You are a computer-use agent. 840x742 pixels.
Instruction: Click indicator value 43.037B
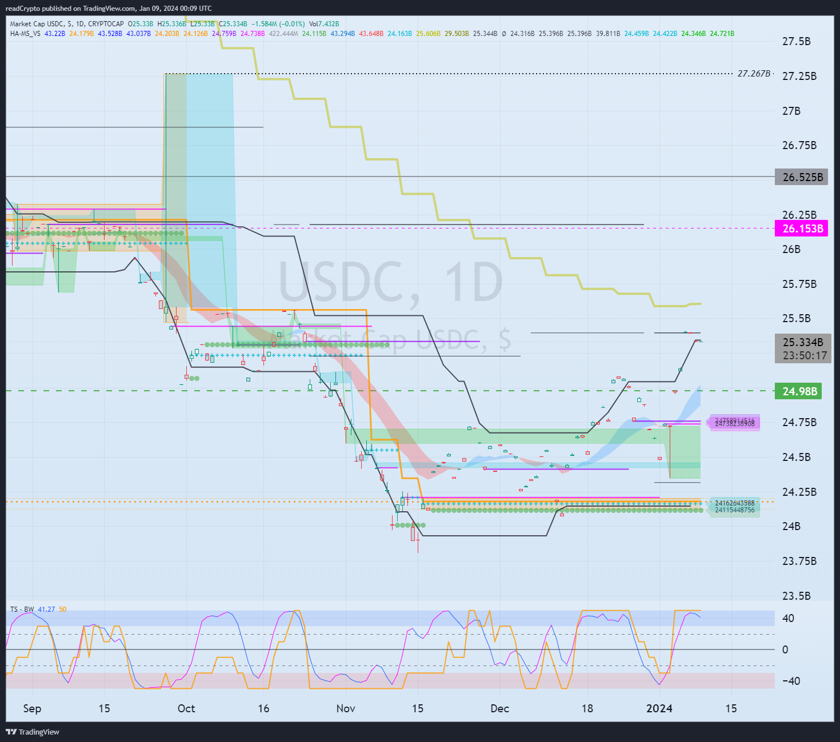pos(138,34)
